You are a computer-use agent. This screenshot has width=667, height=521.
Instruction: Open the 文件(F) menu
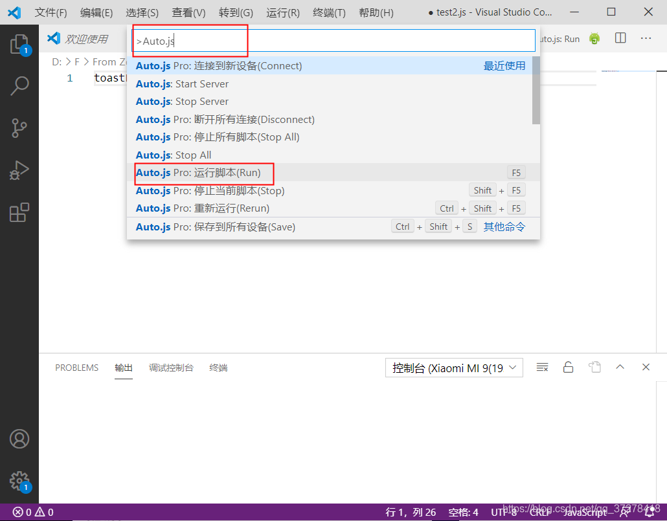pyautogui.click(x=51, y=13)
